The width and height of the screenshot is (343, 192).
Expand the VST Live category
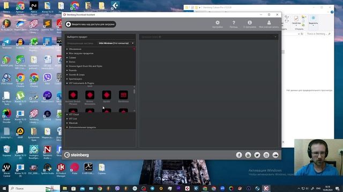pos(73,118)
